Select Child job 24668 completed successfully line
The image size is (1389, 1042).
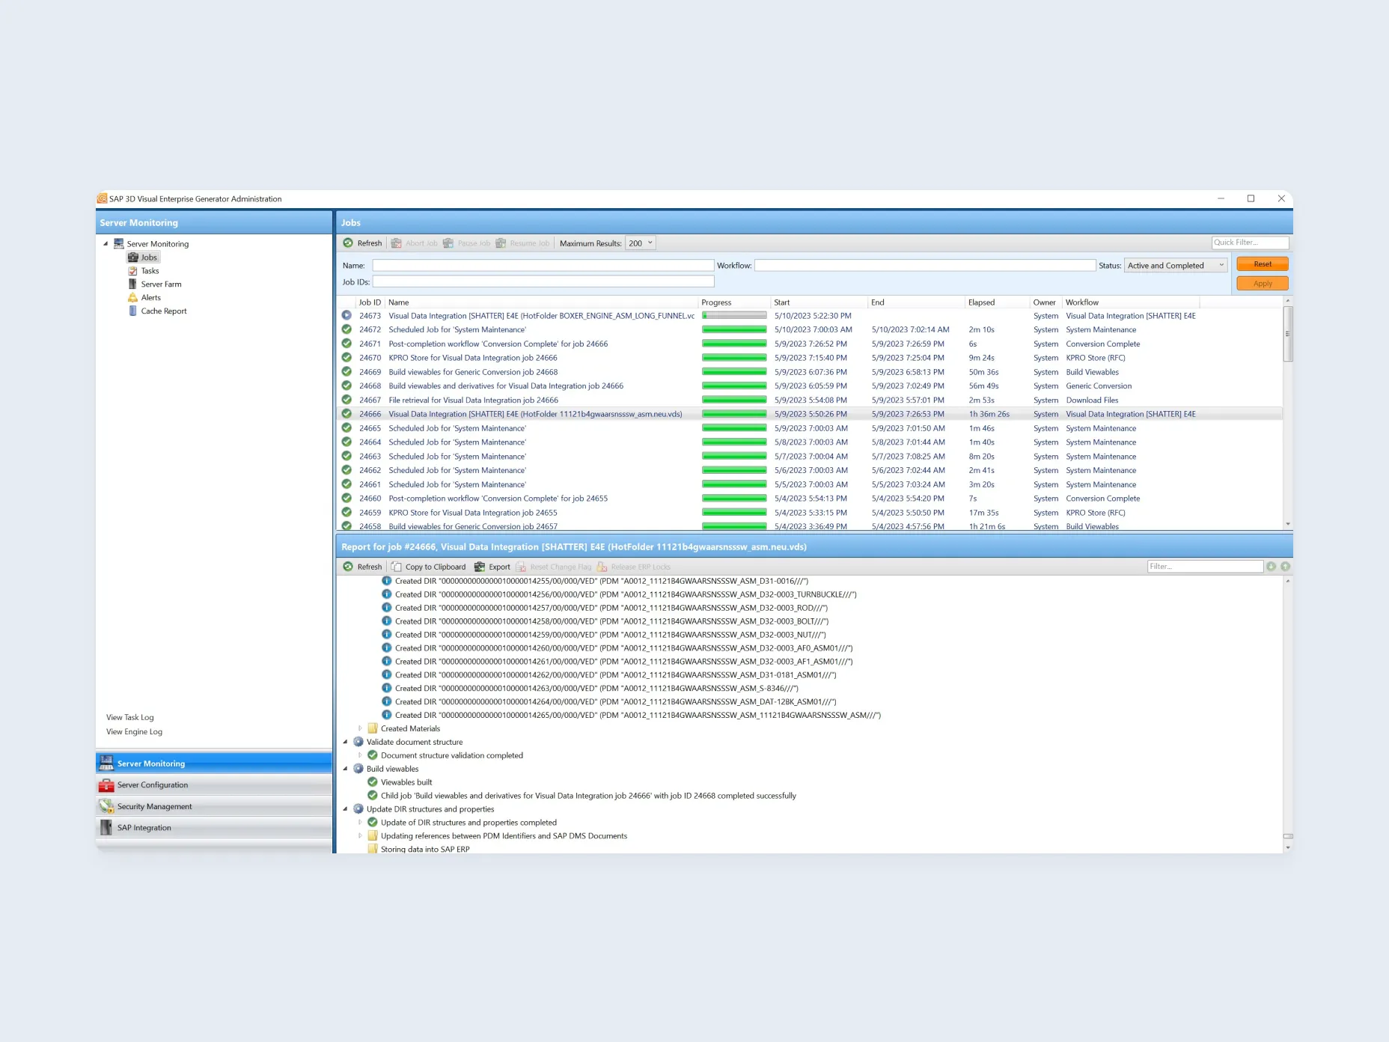[588, 796]
